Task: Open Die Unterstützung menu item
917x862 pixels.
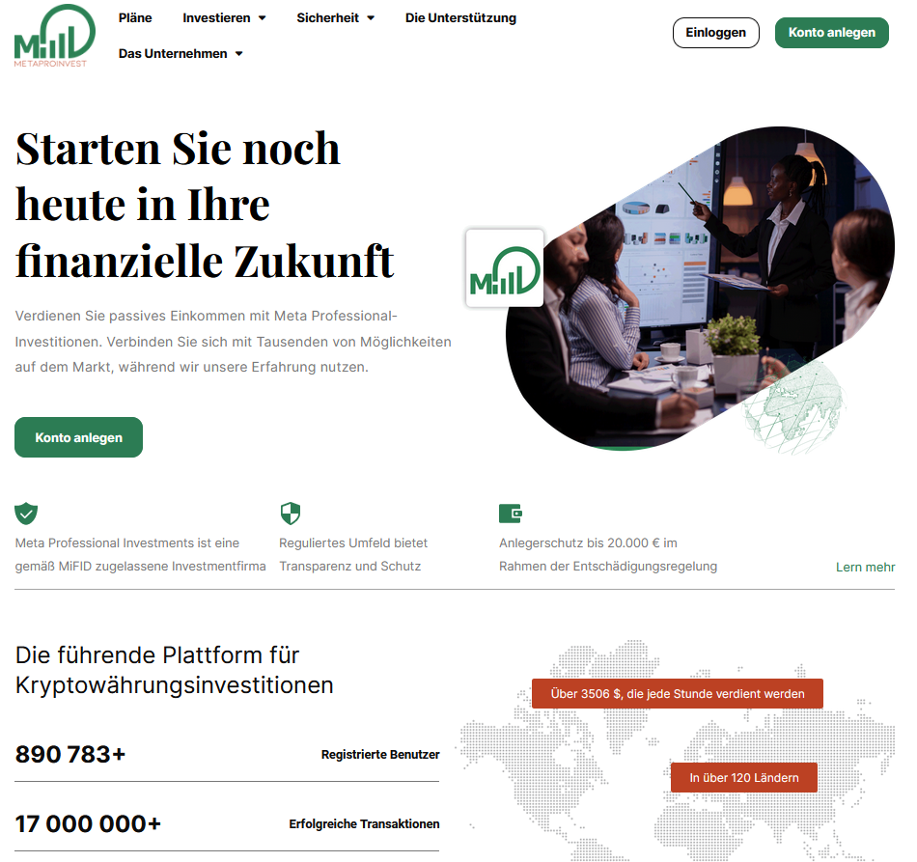Action: (x=460, y=18)
